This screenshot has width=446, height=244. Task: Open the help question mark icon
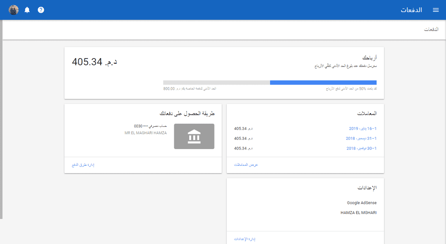pos(41,10)
